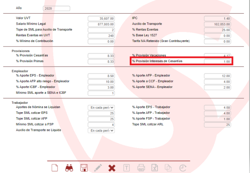Image resolution: width=250 pixels, height=173 pixels.
Task: Select the Año input field
Action: (57, 8)
